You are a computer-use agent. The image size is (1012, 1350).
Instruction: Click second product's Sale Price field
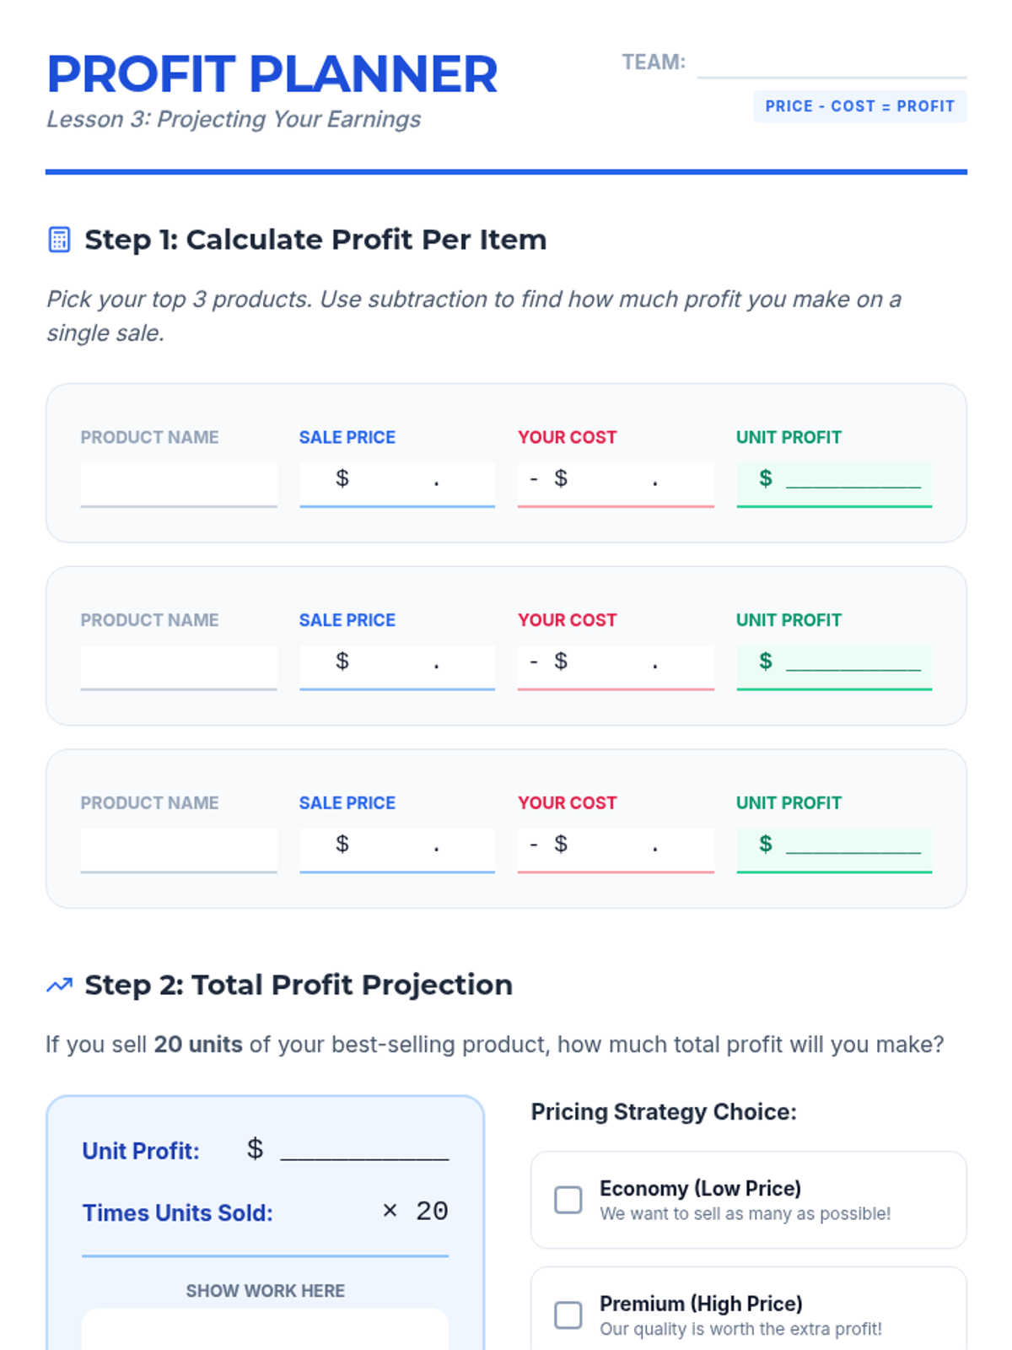pos(397,667)
